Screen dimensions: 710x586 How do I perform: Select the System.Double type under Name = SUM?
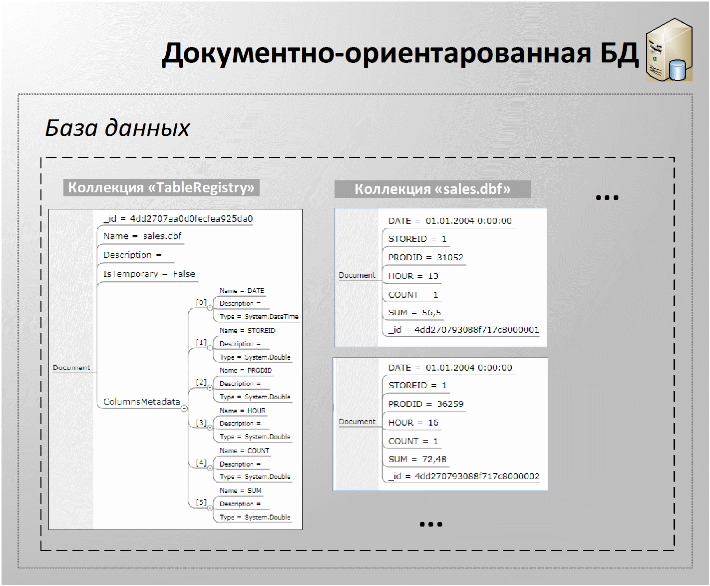[x=255, y=517]
